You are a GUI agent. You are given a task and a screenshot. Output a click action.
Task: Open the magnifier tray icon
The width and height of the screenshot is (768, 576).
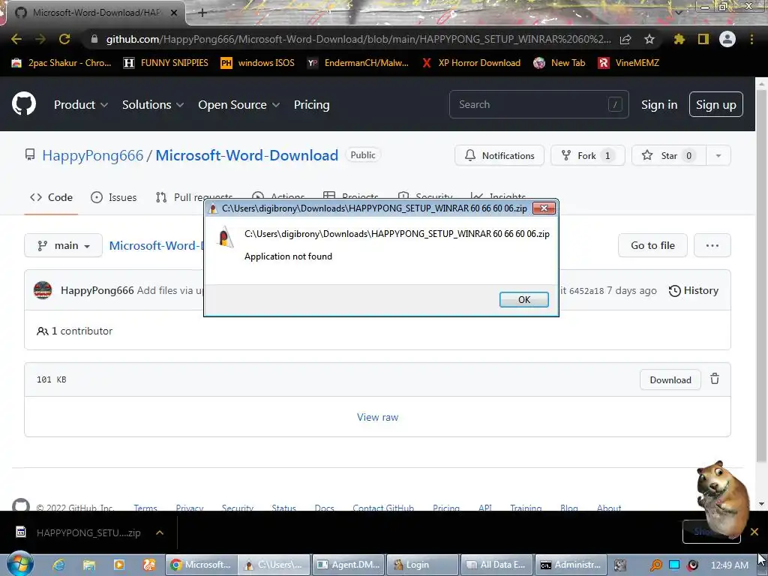point(655,565)
